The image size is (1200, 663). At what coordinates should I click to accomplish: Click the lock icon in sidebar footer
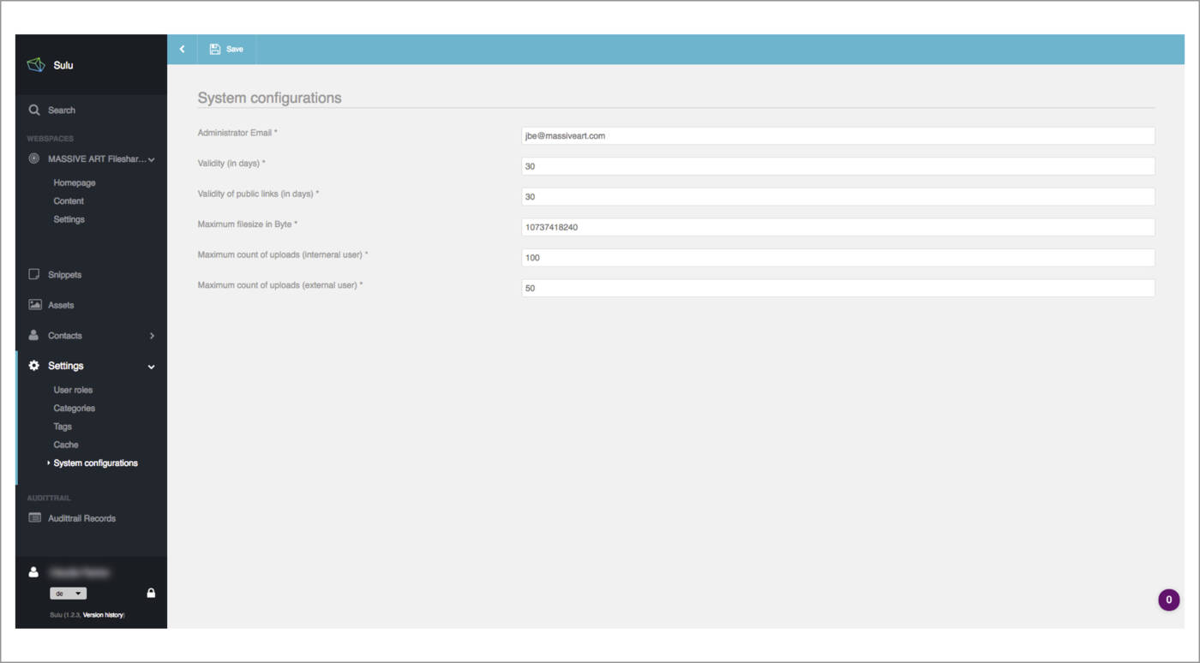[151, 593]
